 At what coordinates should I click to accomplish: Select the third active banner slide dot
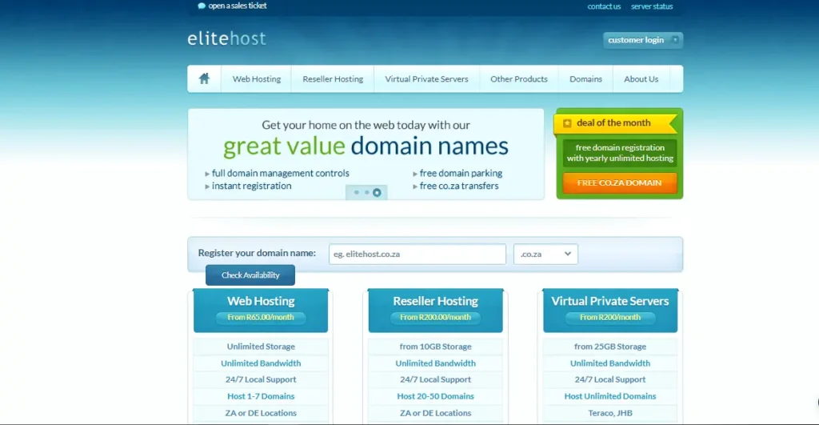pyautogui.click(x=377, y=192)
